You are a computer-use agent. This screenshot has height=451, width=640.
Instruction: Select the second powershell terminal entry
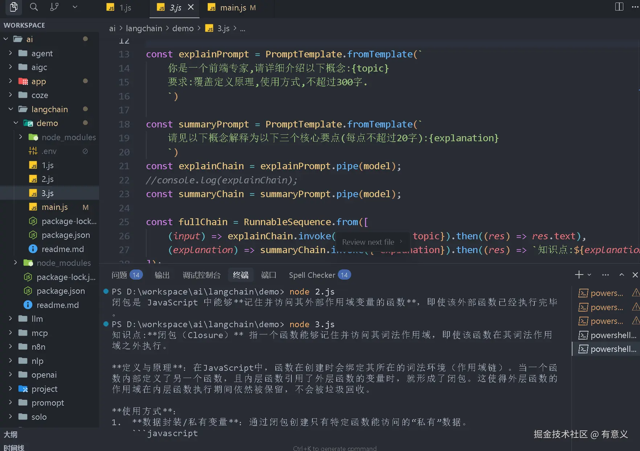[606, 307]
